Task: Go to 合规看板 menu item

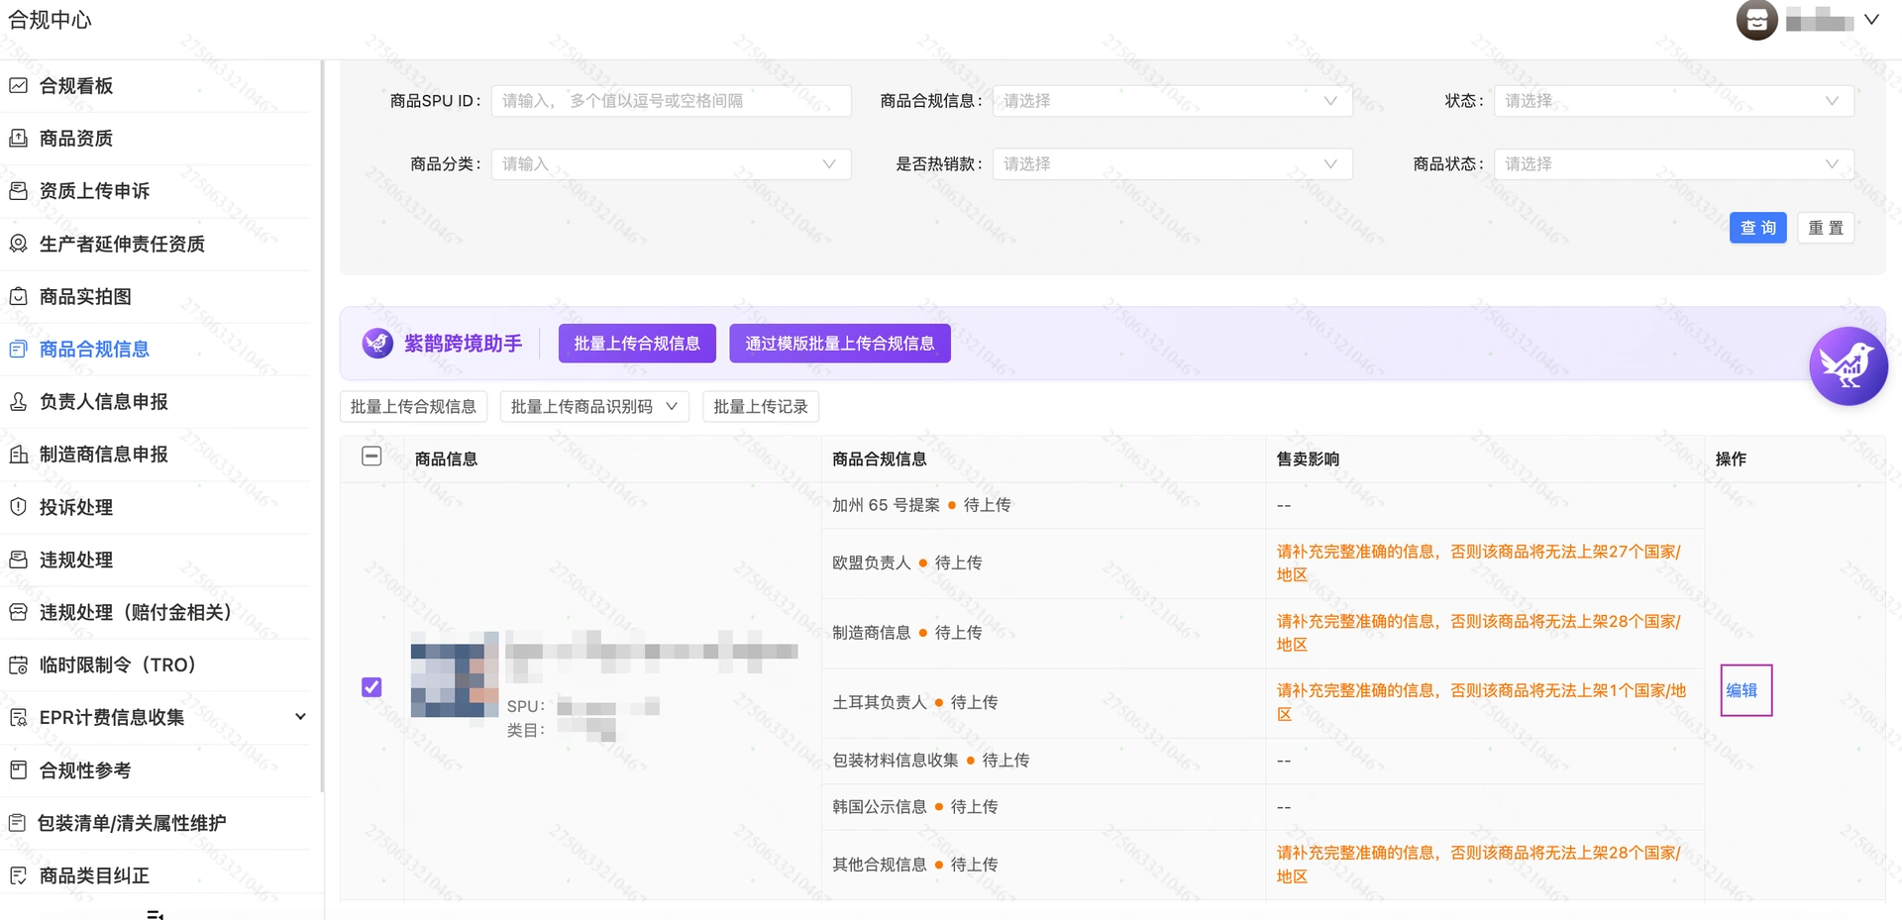Action: [x=76, y=86]
